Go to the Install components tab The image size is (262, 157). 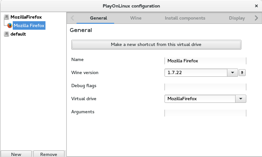[185, 18]
